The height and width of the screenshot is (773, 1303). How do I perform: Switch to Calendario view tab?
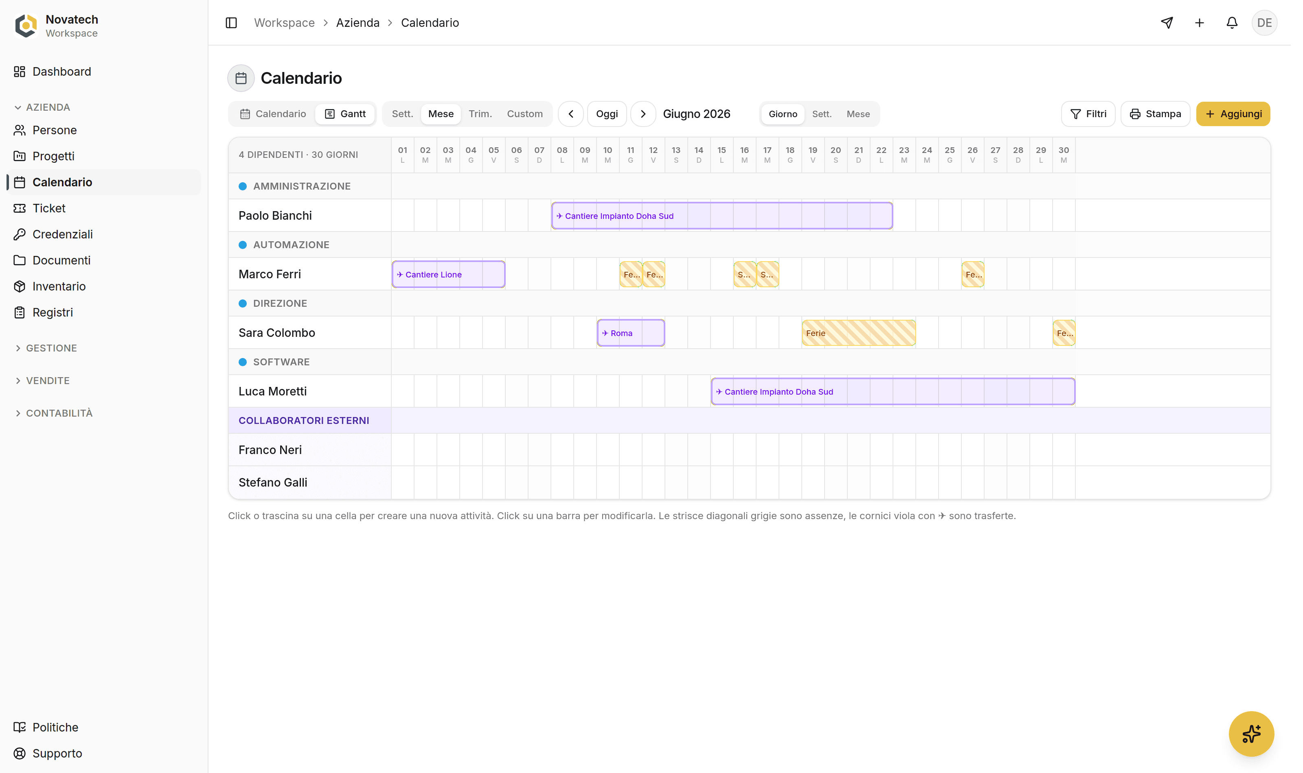click(272, 114)
